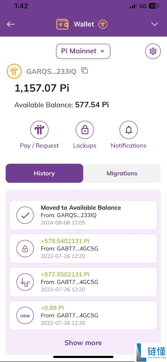Expand the header chevron down menu
The height and width of the screenshot is (362, 167).
pos(155,24)
